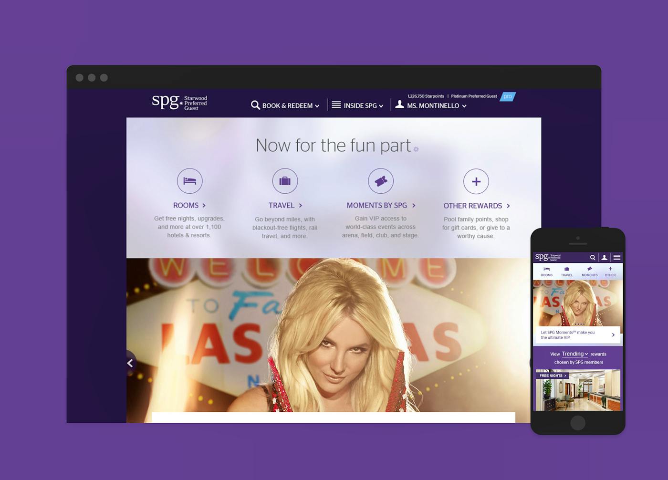Click the Travel suitcase icon circle
Screen dimensions: 668x480
pyautogui.click(x=285, y=181)
